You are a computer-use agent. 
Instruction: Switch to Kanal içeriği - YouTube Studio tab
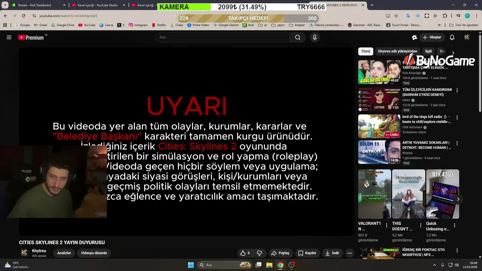[98, 5]
